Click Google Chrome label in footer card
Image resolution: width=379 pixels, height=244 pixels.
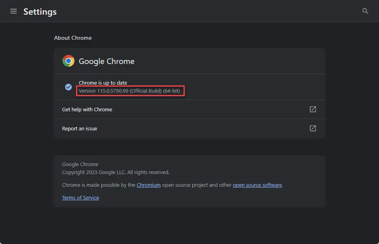[x=80, y=165]
